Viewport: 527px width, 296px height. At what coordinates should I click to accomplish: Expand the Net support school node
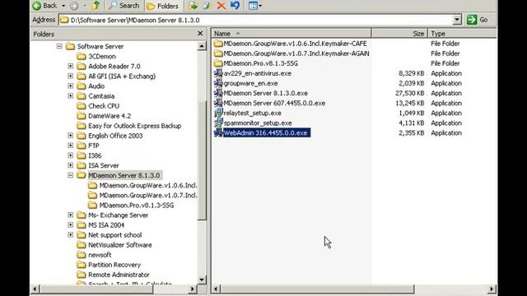tap(70, 235)
